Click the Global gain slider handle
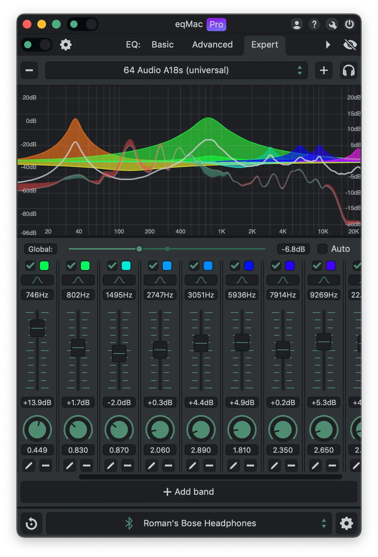Image resolution: width=378 pixels, height=557 pixels. click(x=139, y=249)
